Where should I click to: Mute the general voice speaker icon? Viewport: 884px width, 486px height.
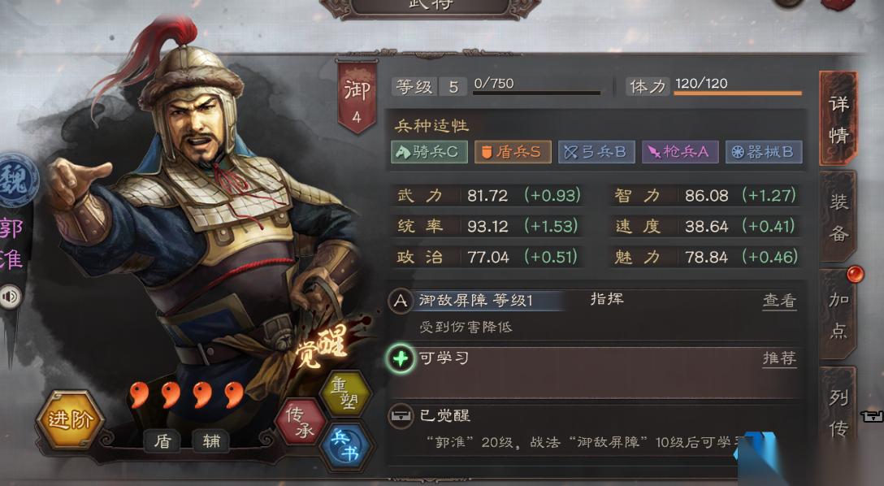point(10,297)
